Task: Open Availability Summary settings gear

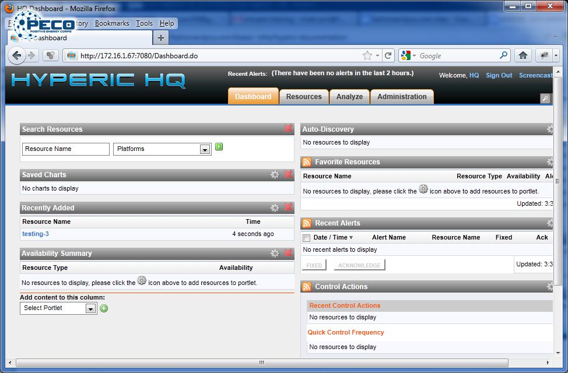Action: (275, 253)
